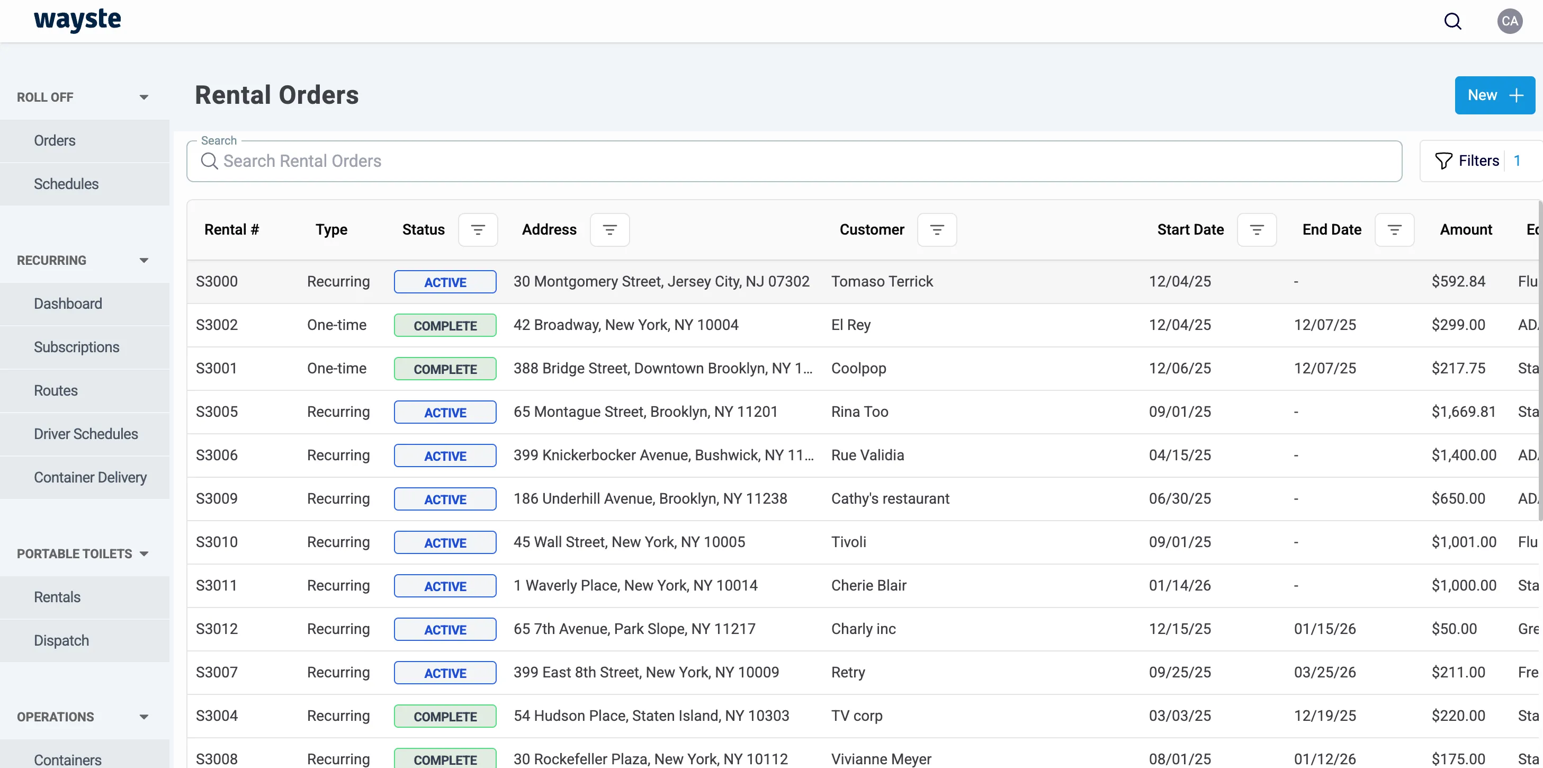The image size is (1543, 768).
Task: Click the global search magnifier icon
Action: pyautogui.click(x=1452, y=22)
